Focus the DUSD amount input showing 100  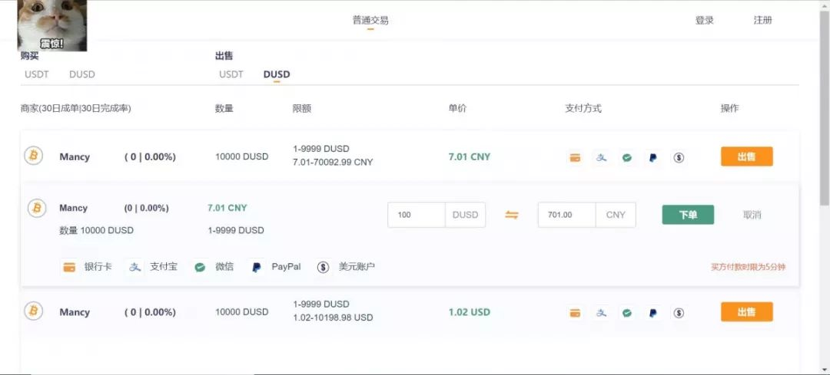click(x=417, y=215)
